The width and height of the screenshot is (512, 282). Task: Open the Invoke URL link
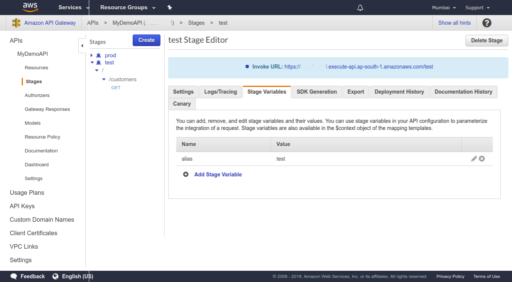coord(359,67)
